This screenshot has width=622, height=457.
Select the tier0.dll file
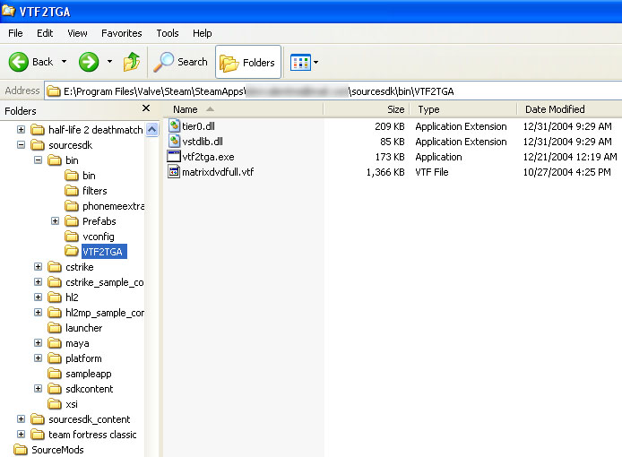[200, 126]
